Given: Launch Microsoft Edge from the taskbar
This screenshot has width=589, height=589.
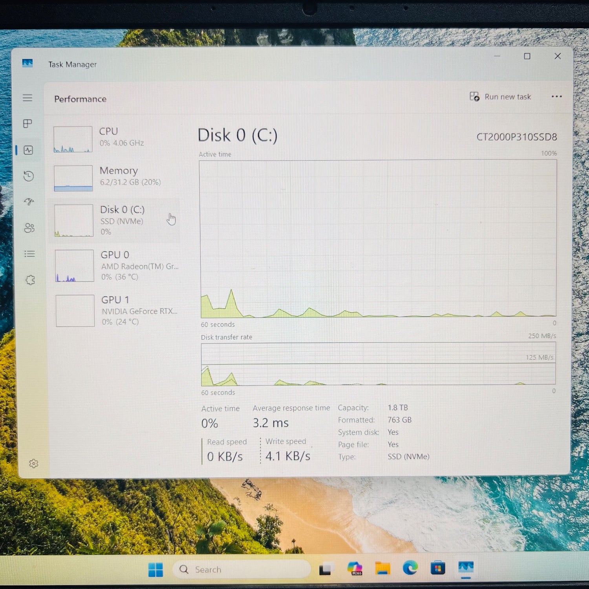Looking at the screenshot, I should 410,569.
